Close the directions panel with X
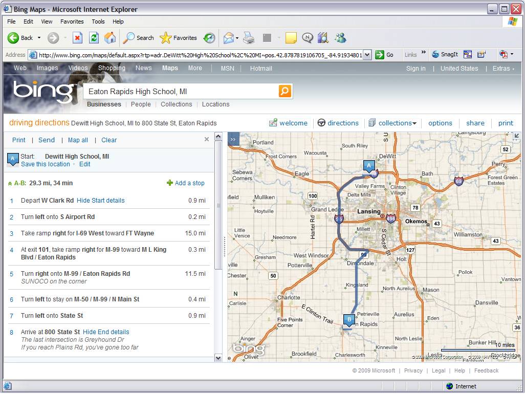This screenshot has height=394, width=525. tap(207, 139)
